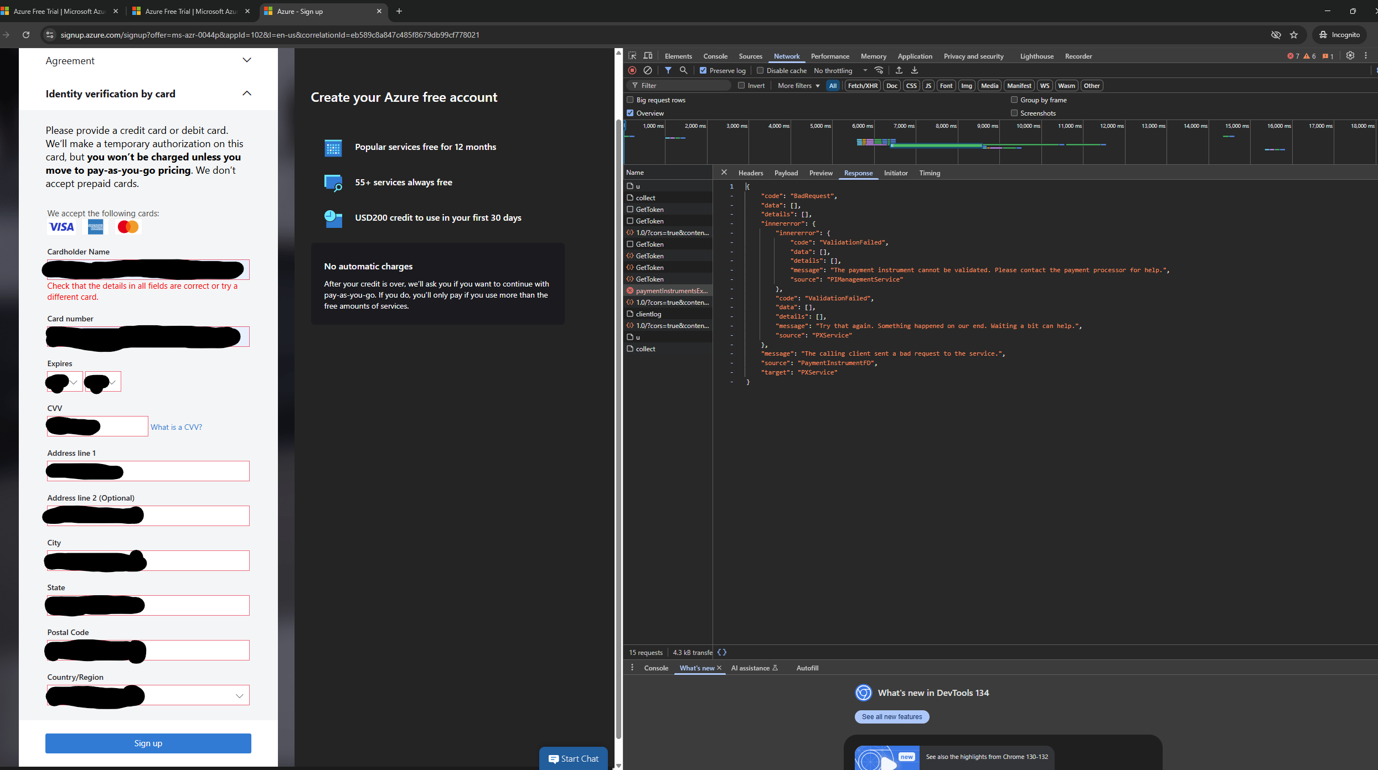Reload the browser page
Image resolution: width=1378 pixels, height=770 pixels.
pos(26,35)
